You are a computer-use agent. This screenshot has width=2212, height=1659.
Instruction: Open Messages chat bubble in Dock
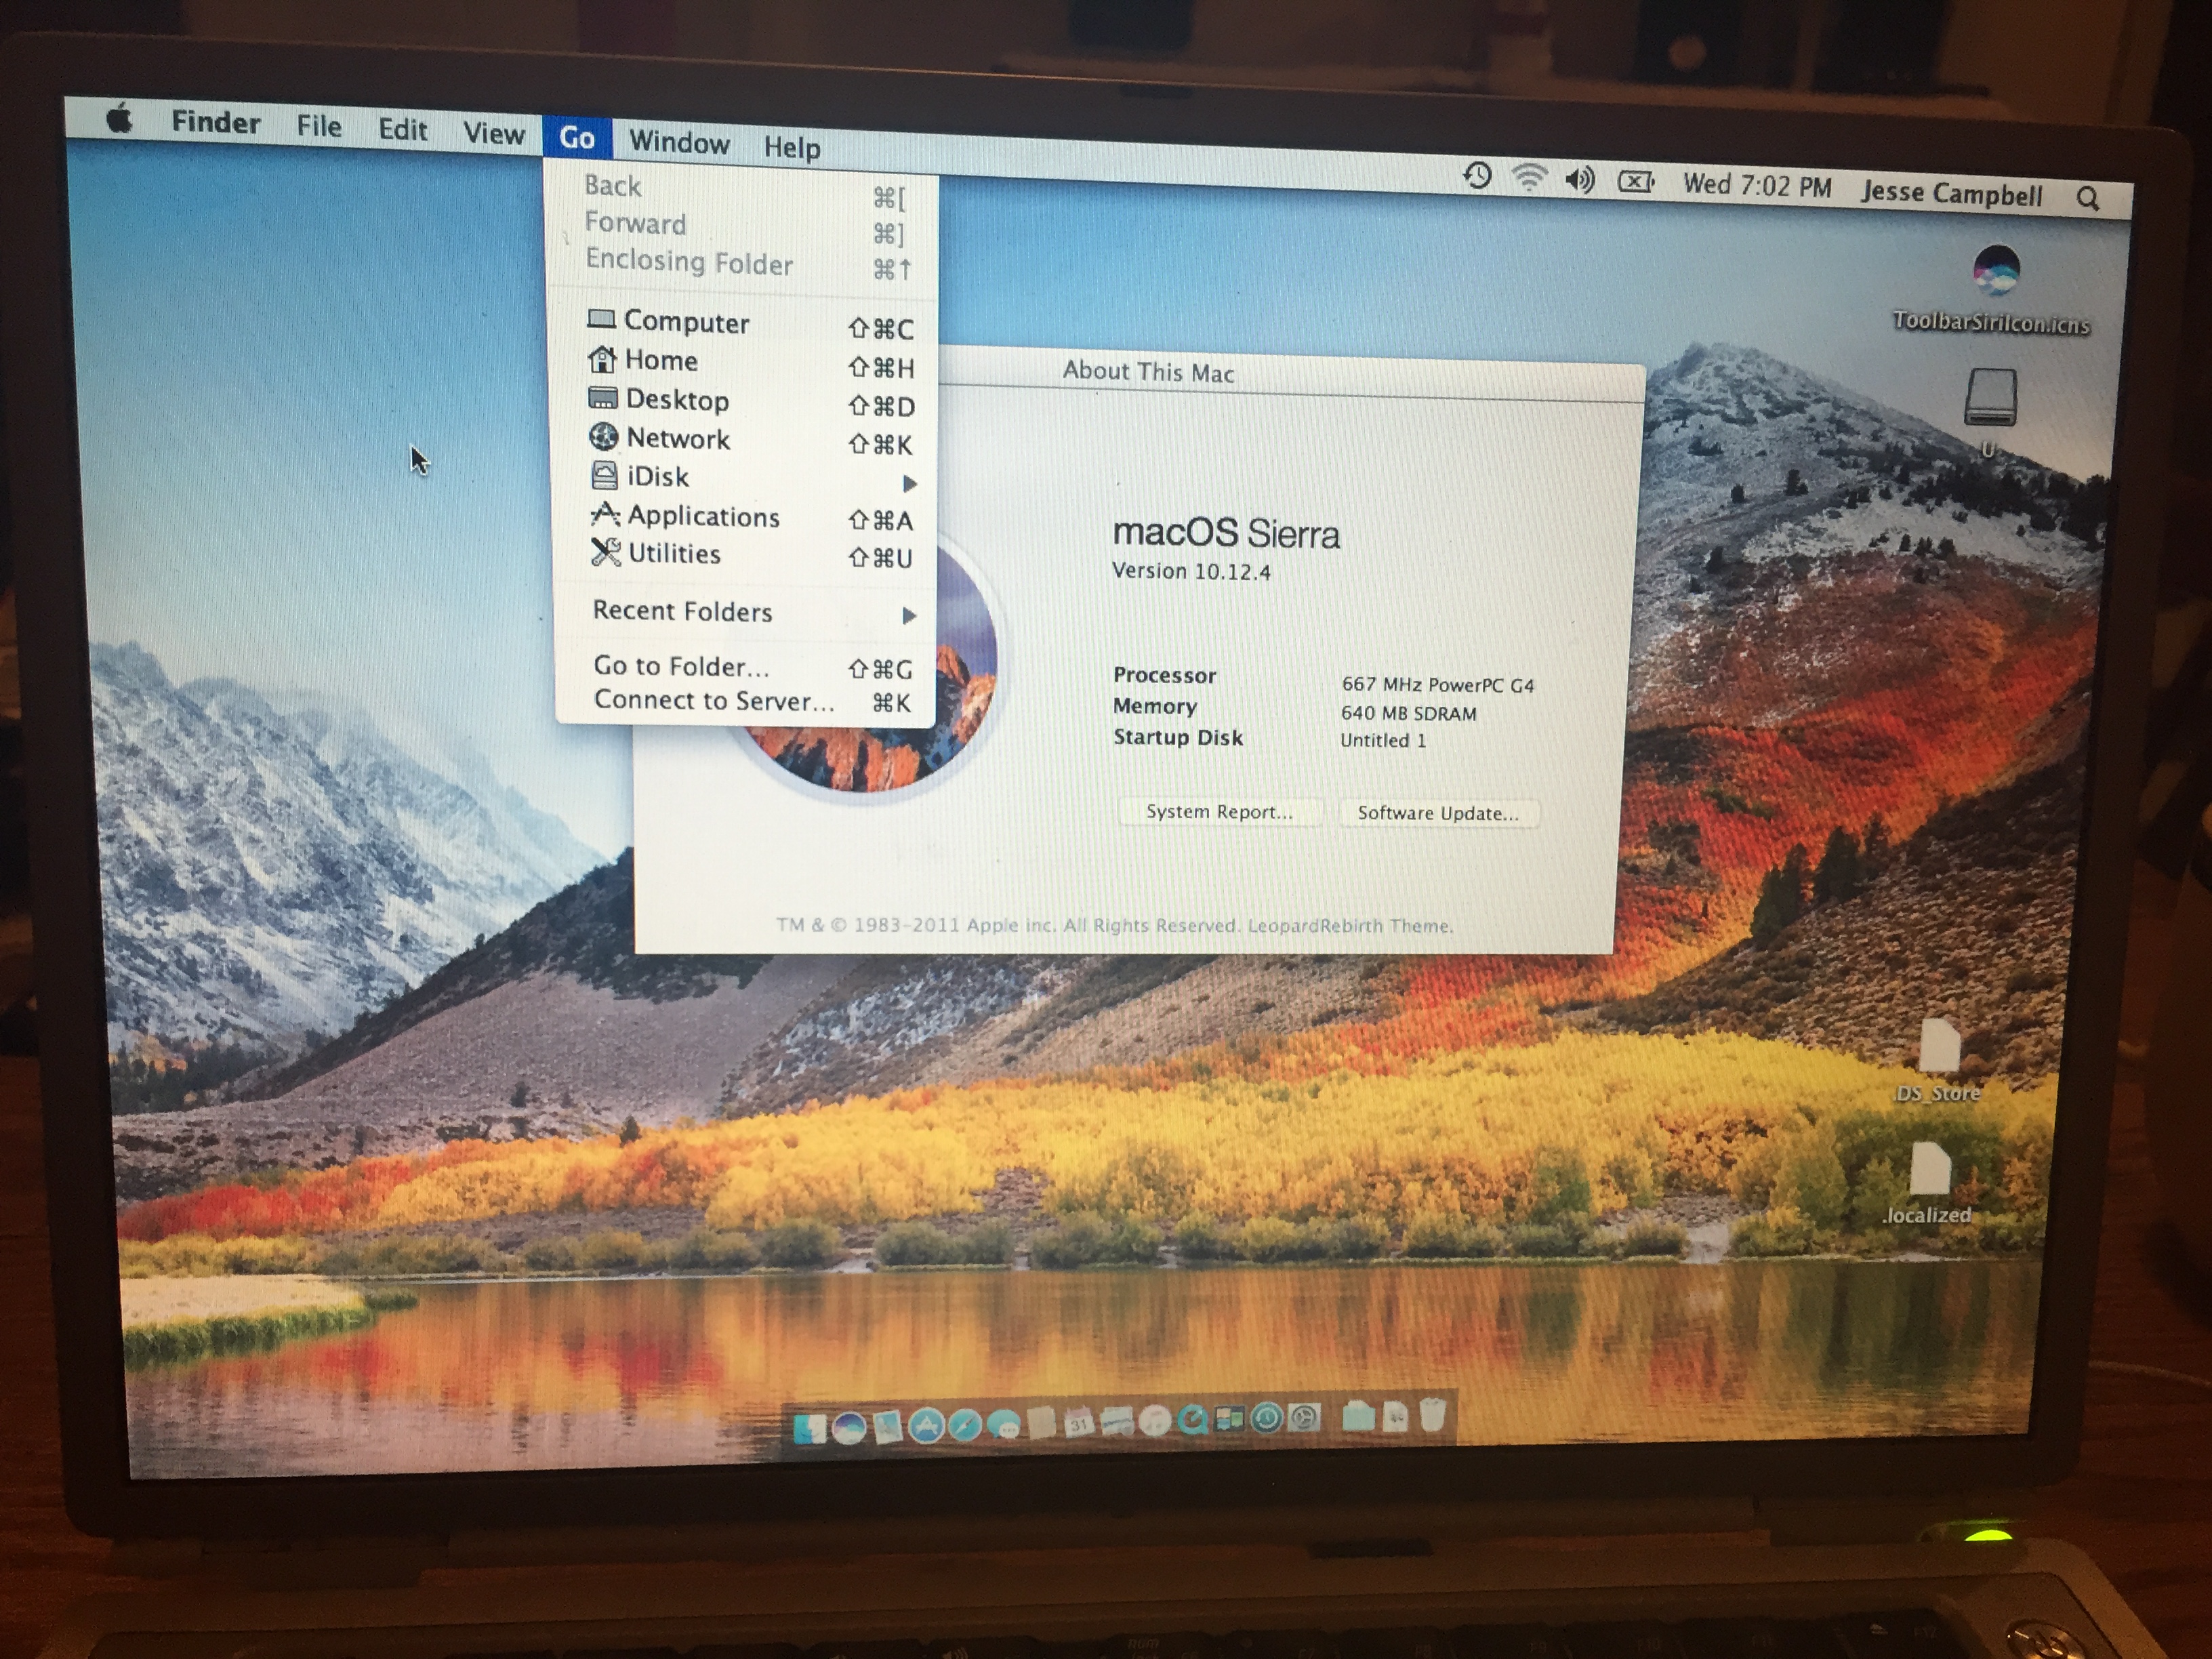point(1004,1425)
